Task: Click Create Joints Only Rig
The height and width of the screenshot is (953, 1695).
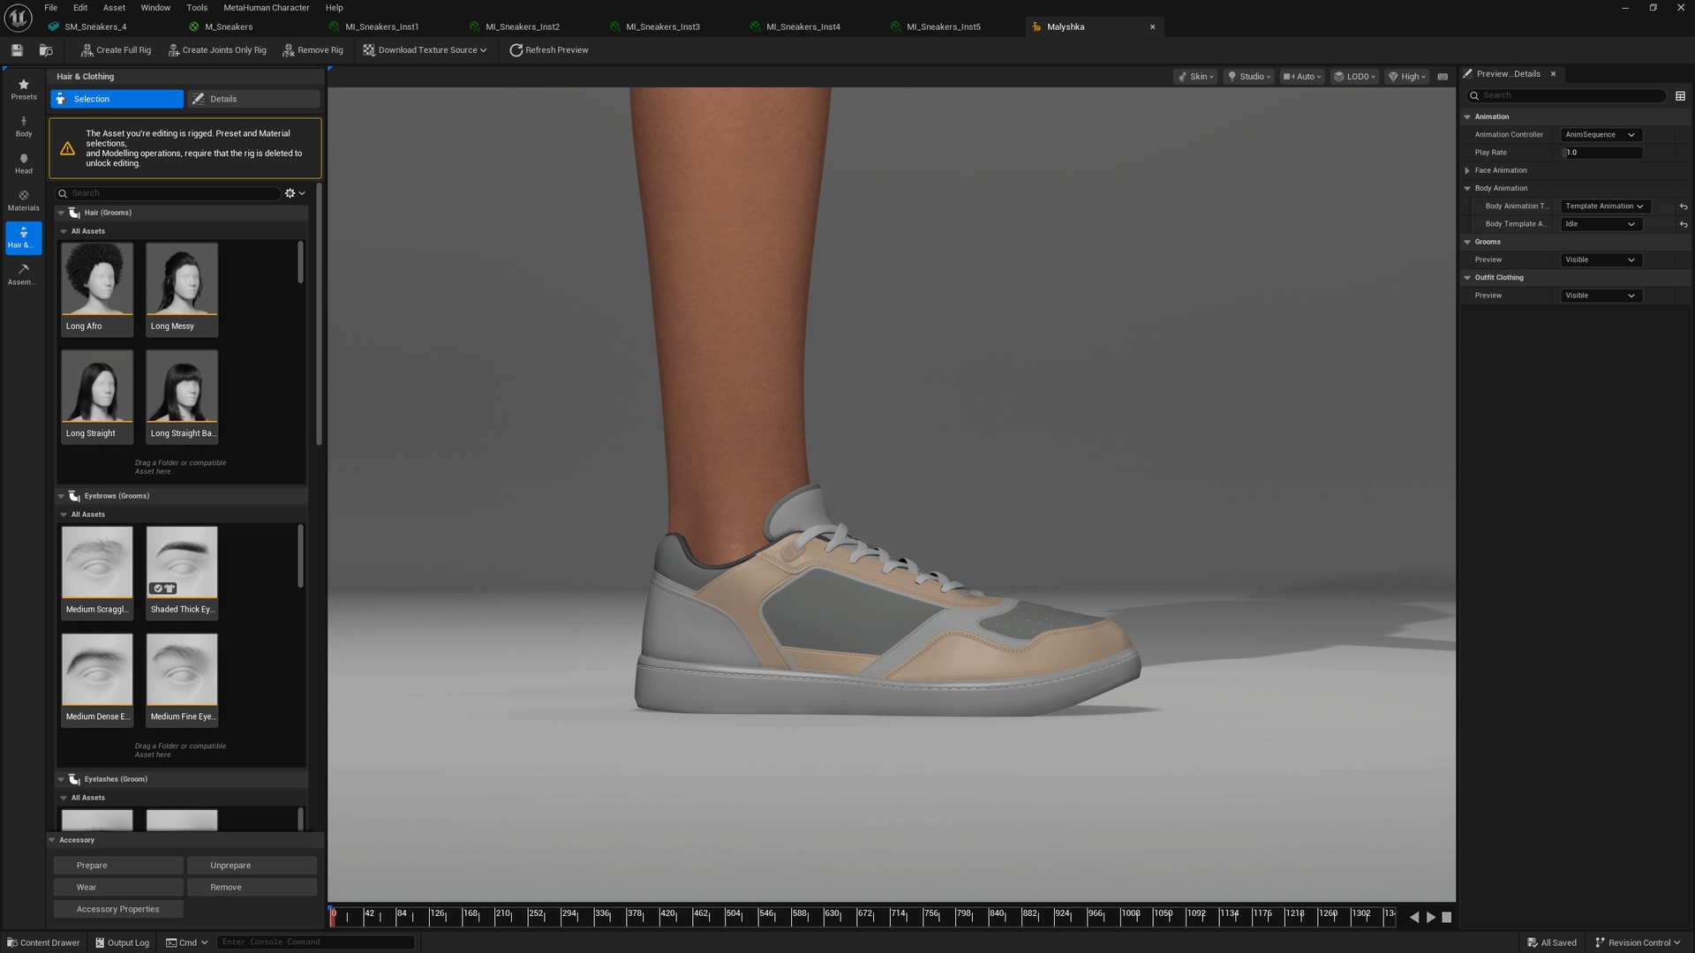Action: [x=217, y=50]
